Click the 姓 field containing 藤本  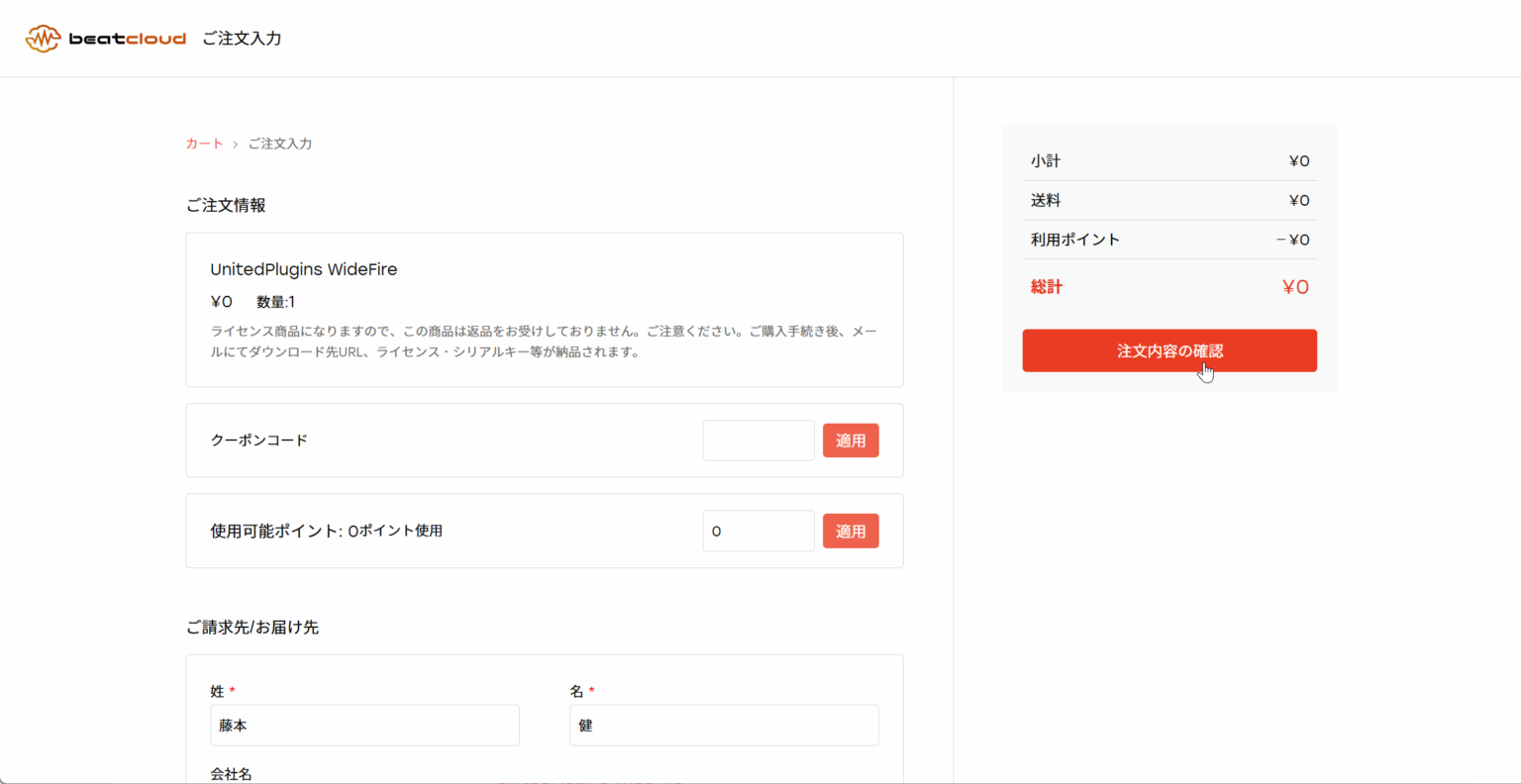(x=364, y=726)
